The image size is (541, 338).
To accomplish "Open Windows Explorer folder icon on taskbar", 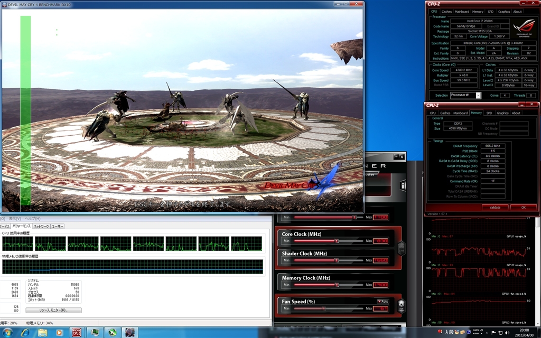I will click(42, 333).
